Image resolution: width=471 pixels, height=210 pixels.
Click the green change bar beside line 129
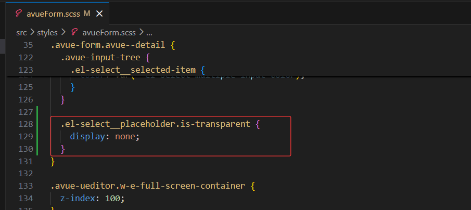37,137
